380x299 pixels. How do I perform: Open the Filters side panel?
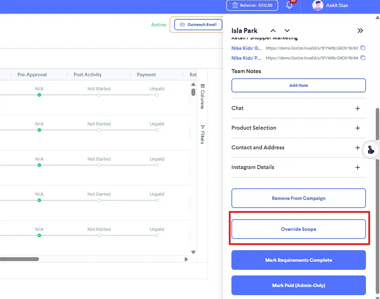click(x=203, y=135)
